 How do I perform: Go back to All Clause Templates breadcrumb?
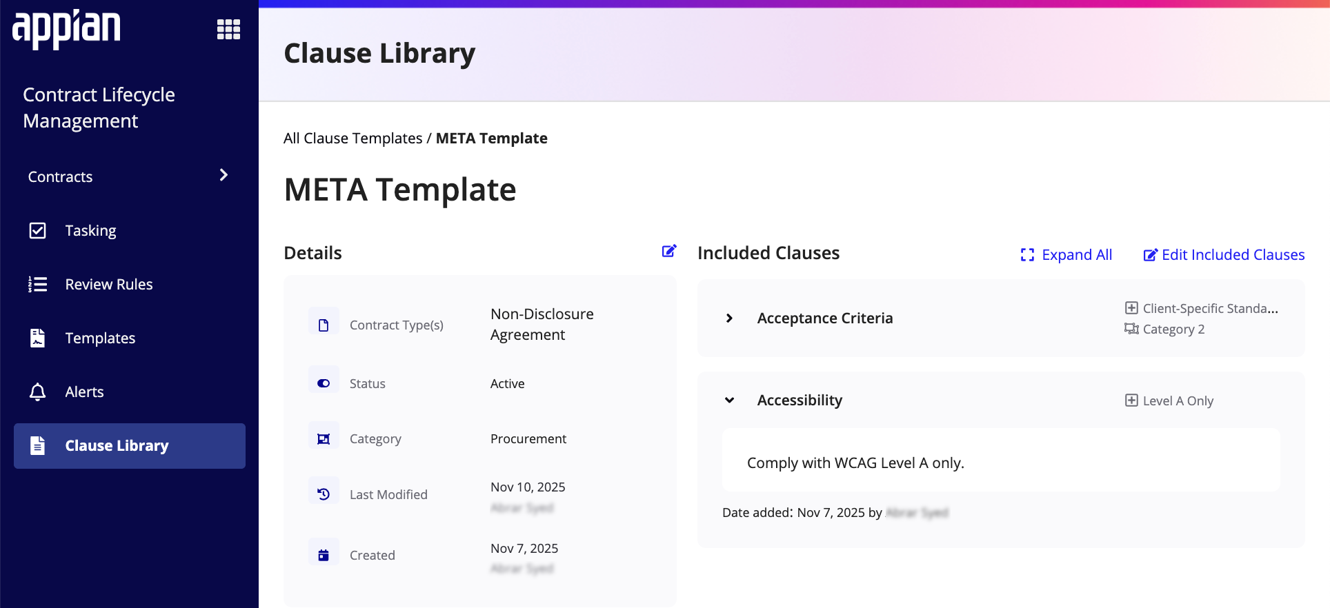point(353,138)
